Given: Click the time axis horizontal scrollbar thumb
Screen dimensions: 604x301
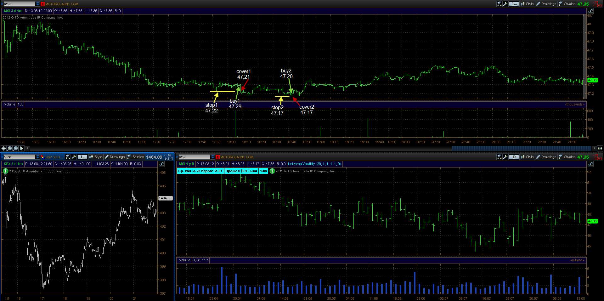Looking at the screenshot, I should (x=522, y=148).
